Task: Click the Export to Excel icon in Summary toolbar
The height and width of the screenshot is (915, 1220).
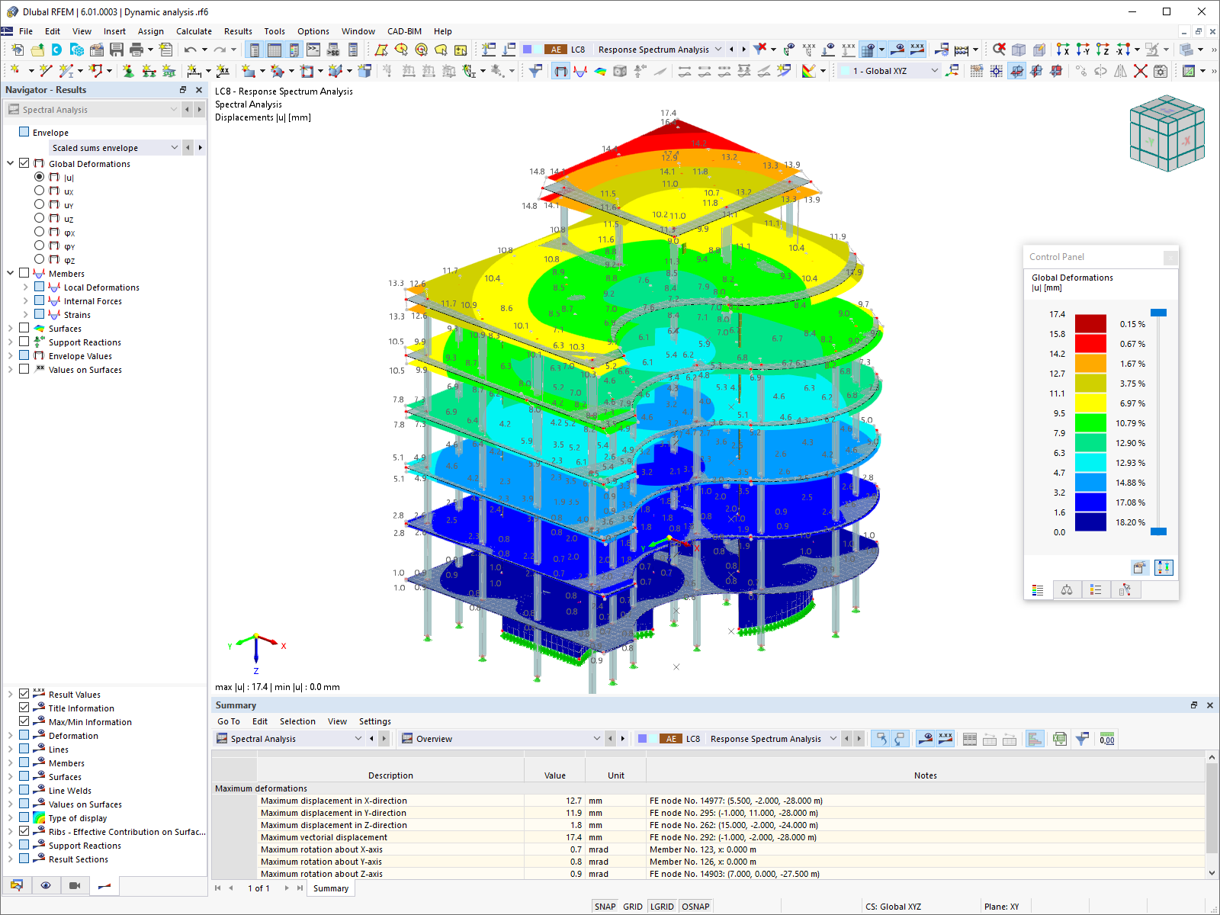Action: pyautogui.click(x=1060, y=738)
